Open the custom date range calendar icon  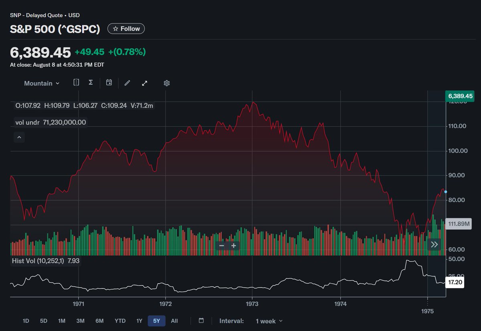[201, 321]
